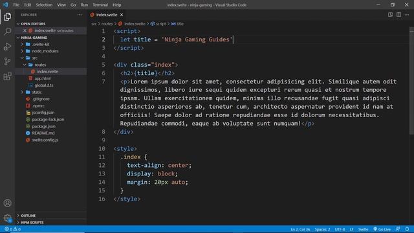Click Ln 2, Col 36 cursor position
The image size is (414, 233).
(300, 229)
